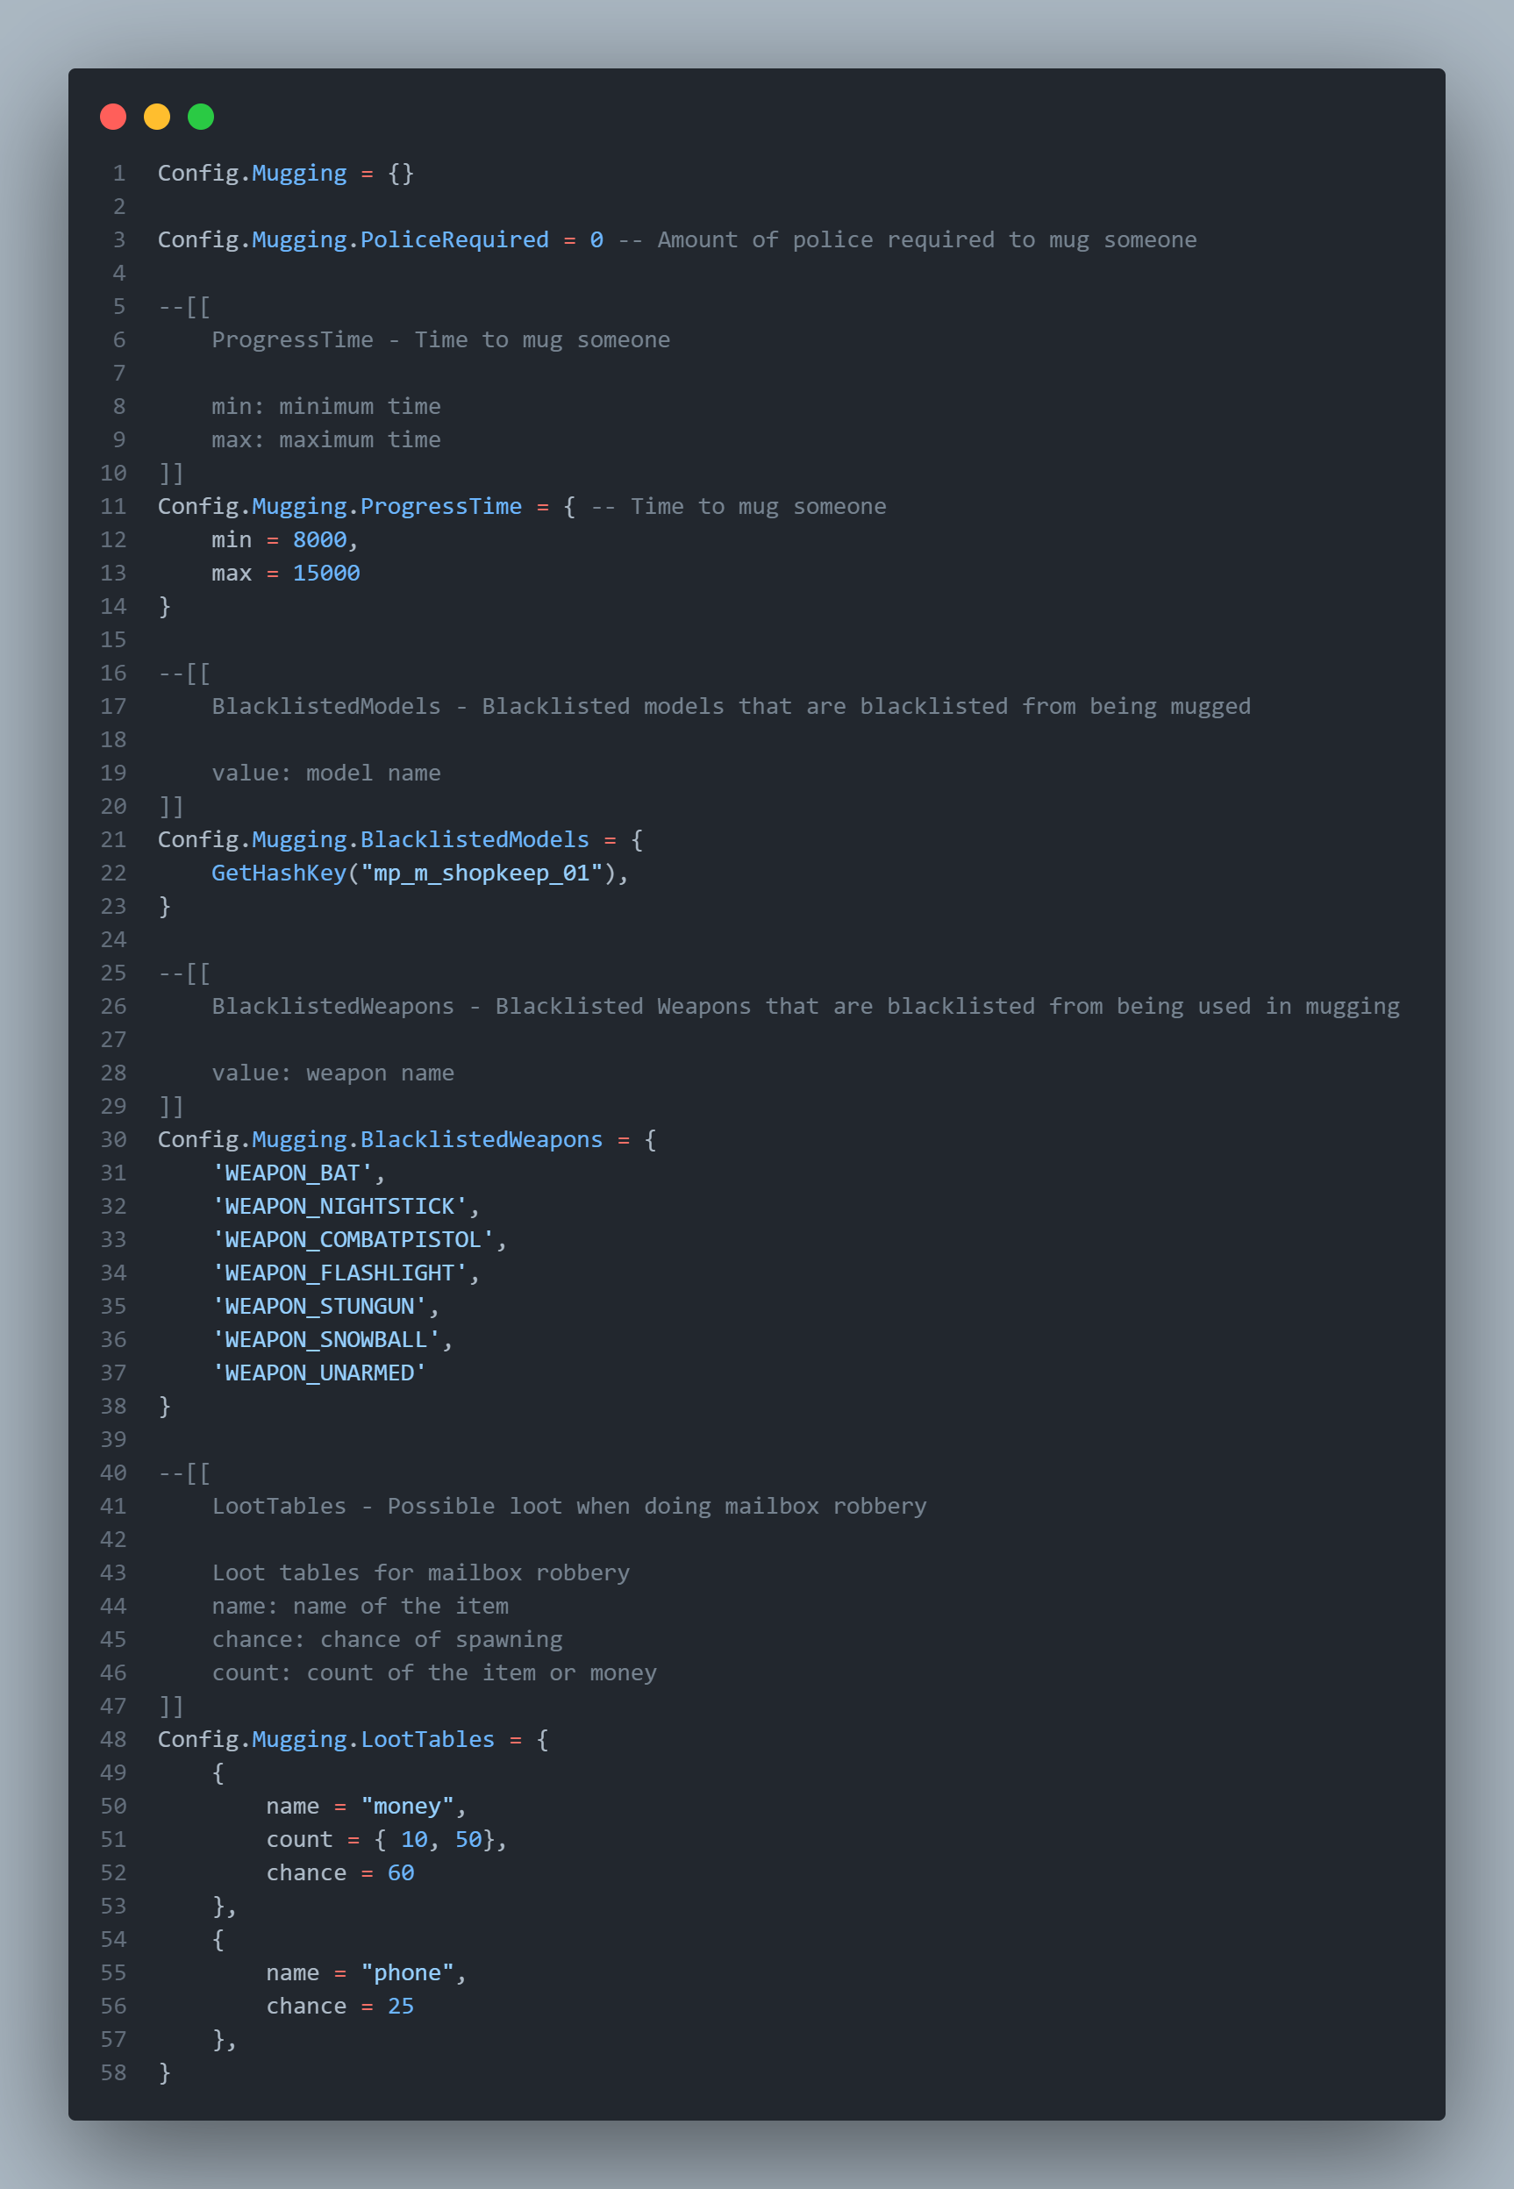Click the 'WEAPON_NIGHTSTICK' string
The image size is (1514, 2189).
pos(339,1207)
